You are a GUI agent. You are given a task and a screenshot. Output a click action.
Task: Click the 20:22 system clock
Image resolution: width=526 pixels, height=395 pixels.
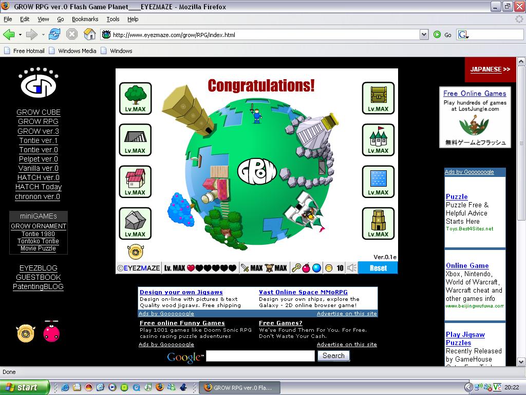coord(512,387)
